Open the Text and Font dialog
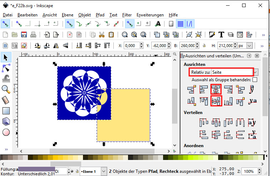 click(221, 35)
